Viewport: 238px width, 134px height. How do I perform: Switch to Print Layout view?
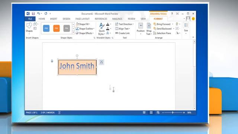click(x=151, y=112)
